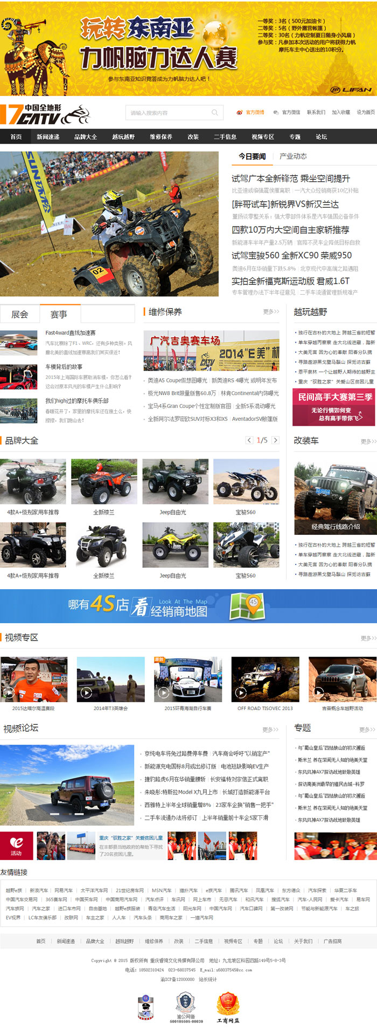The image size is (377, 1036).
Task: Switch to the 产业动态 tab
Action: tap(293, 156)
